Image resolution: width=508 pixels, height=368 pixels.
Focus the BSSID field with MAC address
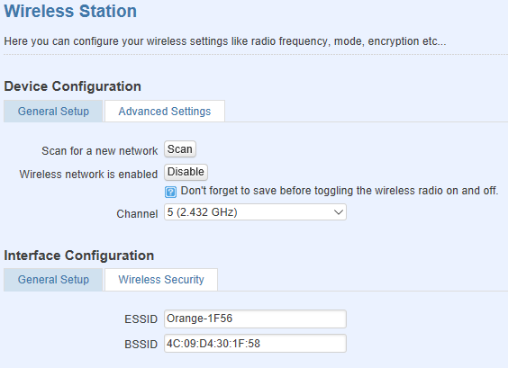255,344
